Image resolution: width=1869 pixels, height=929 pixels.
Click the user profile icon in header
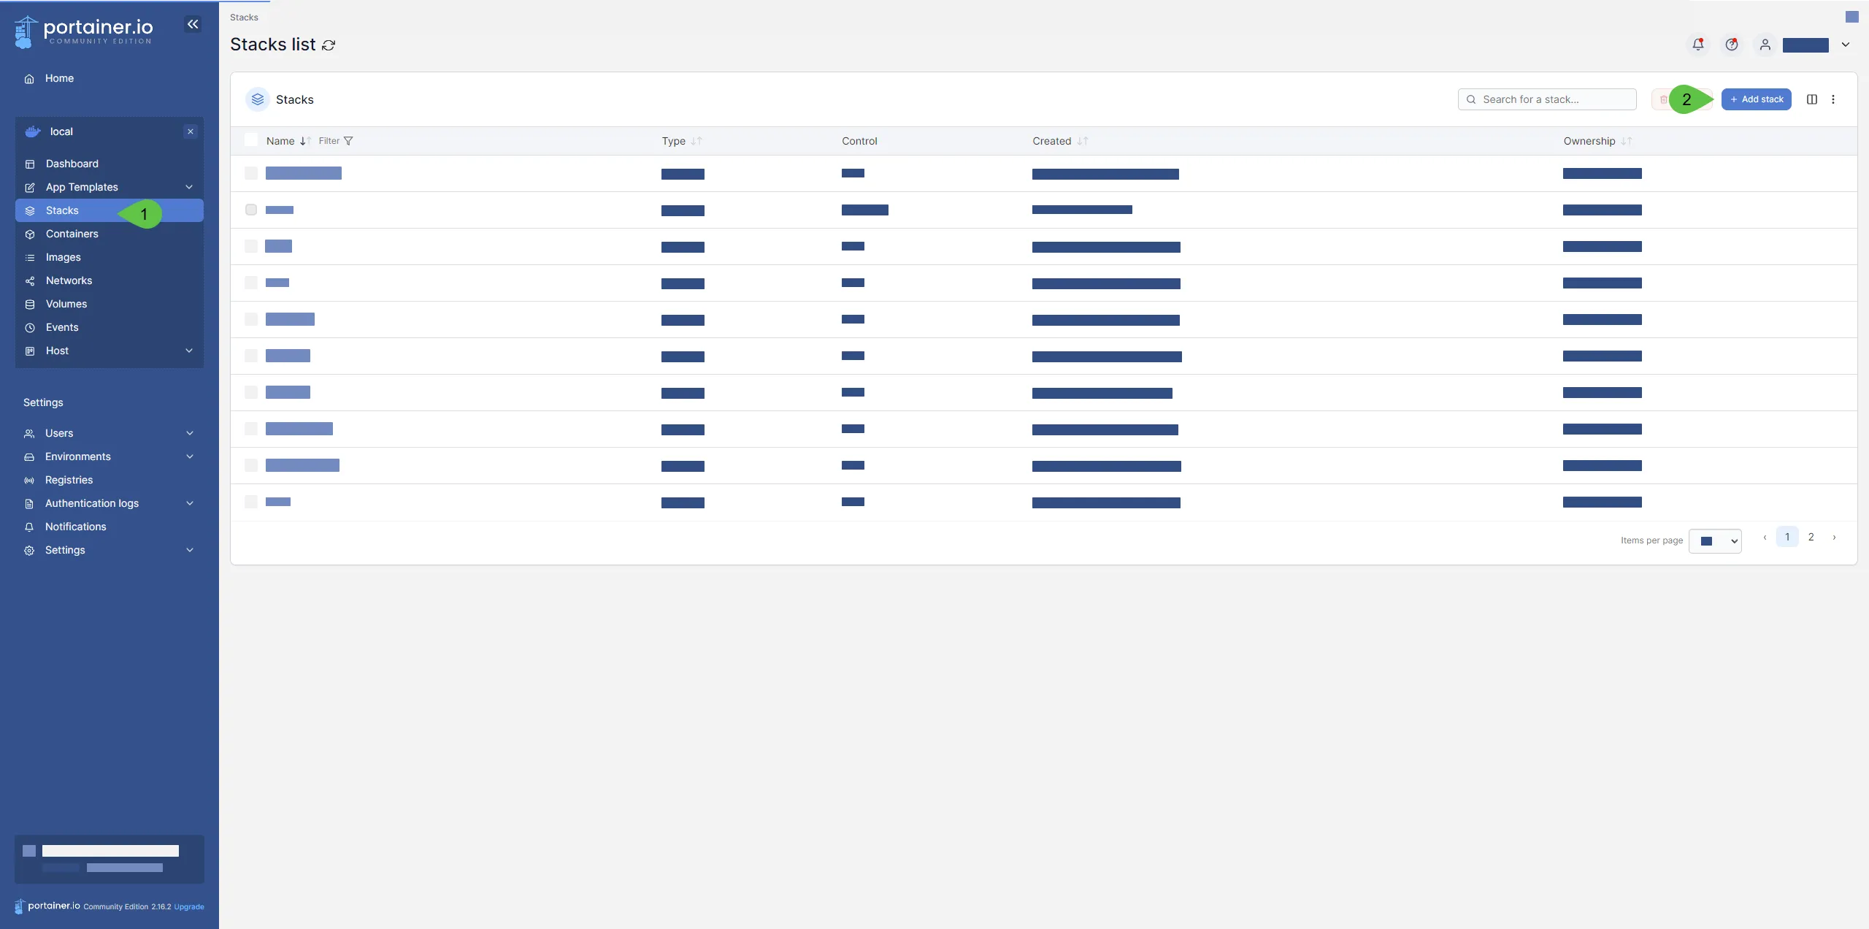(1764, 44)
